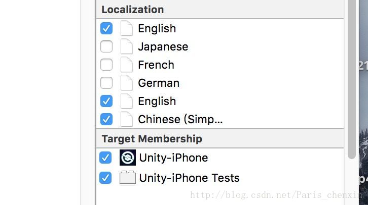The height and width of the screenshot is (205, 368).
Task: Click the Japanese localization file icon
Action: [x=127, y=47]
